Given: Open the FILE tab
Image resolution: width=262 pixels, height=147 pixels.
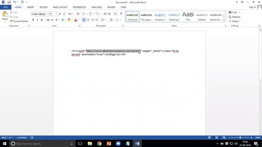Looking at the screenshot, I should click(x=6, y=7).
